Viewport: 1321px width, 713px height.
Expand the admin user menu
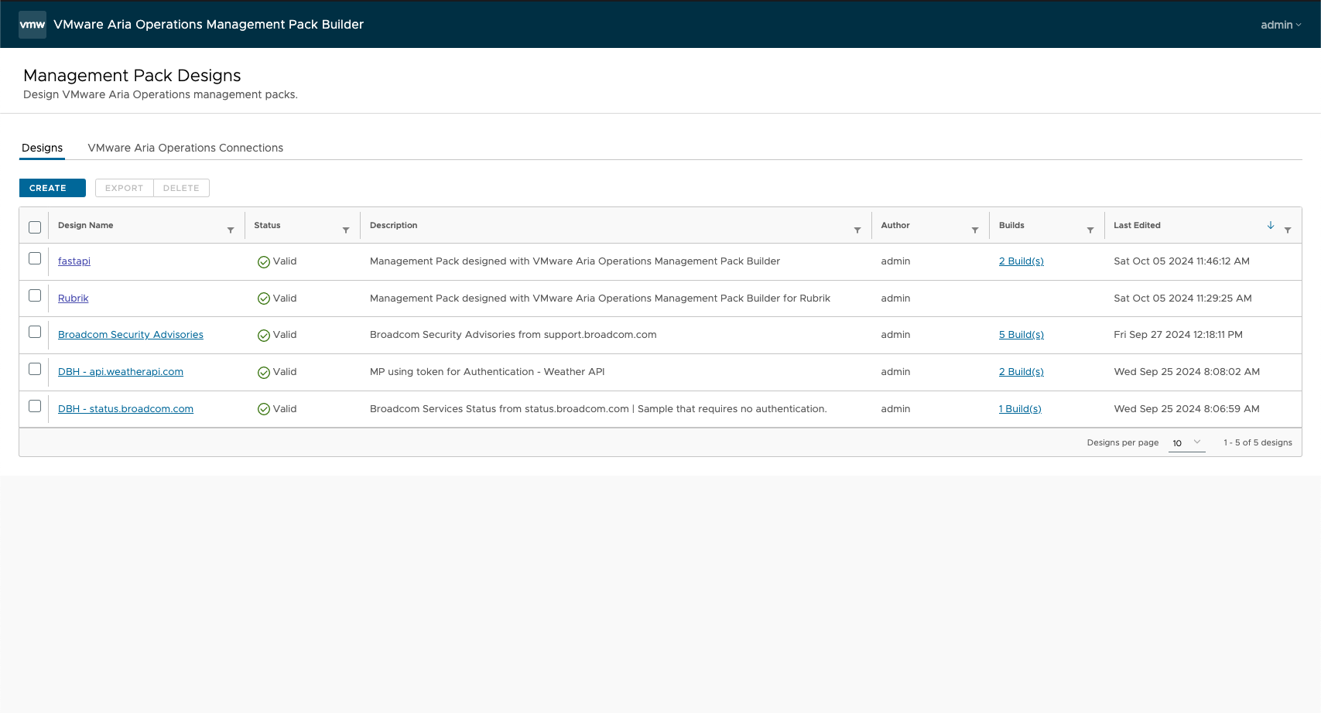tap(1281, 25)
